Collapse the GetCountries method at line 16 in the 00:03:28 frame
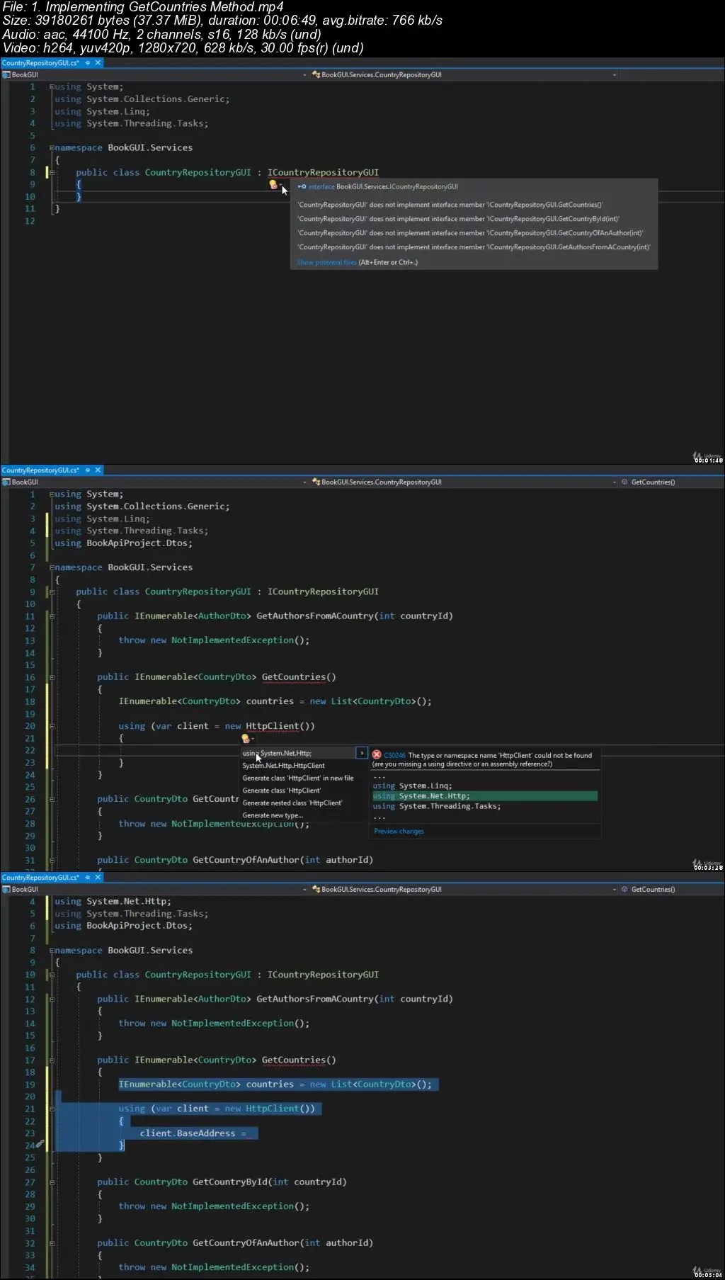725x1280 pixels. (x=52, y=677)
